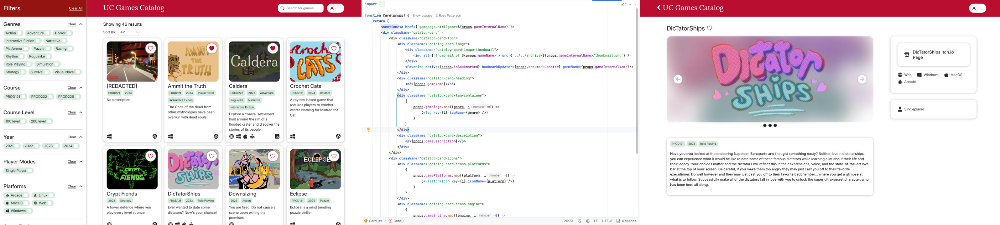Screen dimensions: 1000x225
Task: Favorite the Downsizing card heart
Action: pyautogui.click(x=273, y=156)
